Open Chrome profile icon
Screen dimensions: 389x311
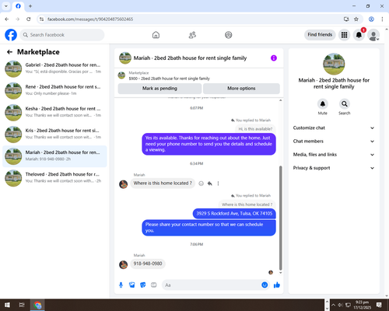pos(371,19)
